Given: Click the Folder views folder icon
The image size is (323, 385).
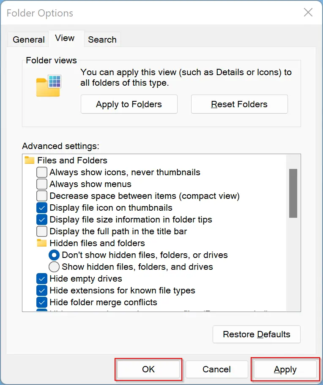Looking at the screenshot, I should pyautogui.click(x=49, y=86).
